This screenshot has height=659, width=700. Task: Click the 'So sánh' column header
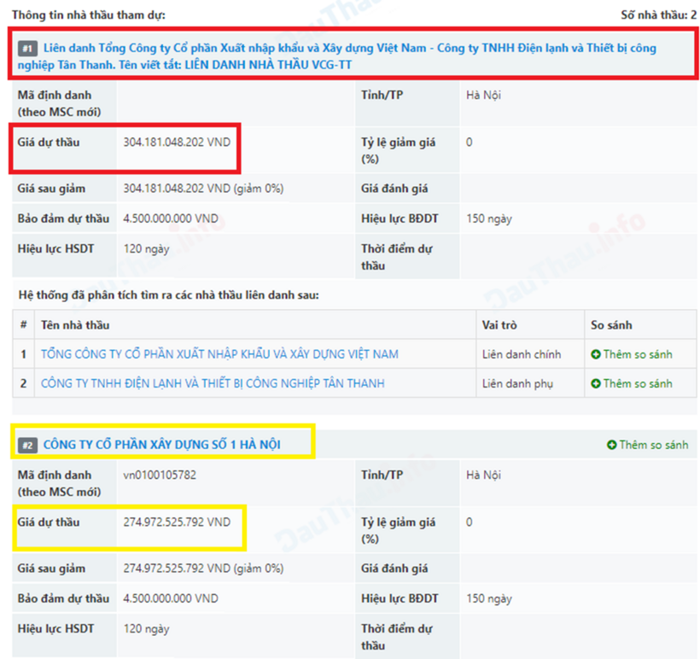[x=611, y=325]
